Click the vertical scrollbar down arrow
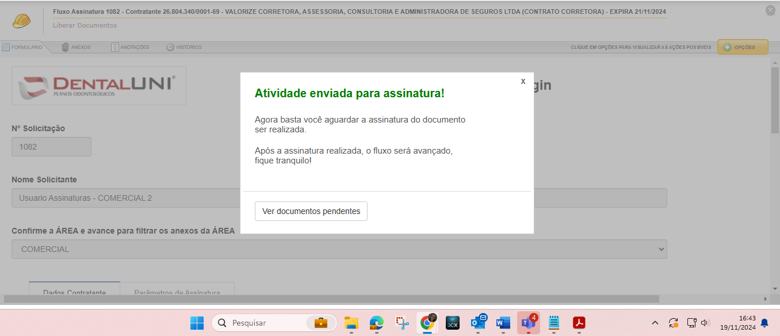The height and width of the screenshot is (336, 780). 775,289
